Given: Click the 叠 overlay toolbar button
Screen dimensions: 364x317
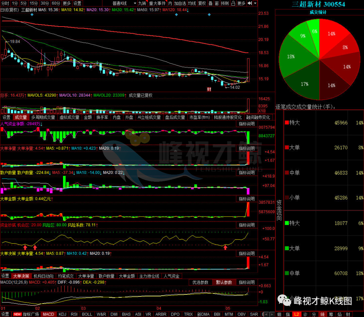Looking at the screenshot, I should (210, 3).
